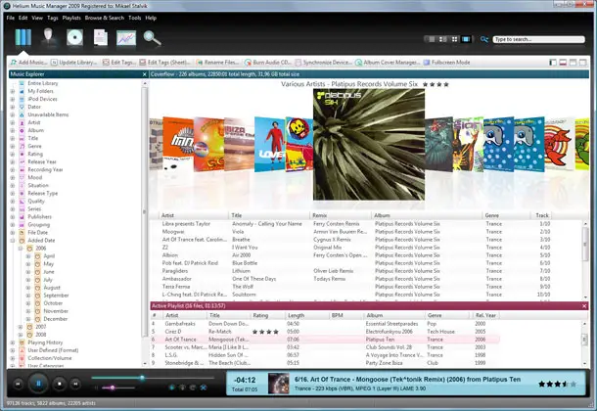Collapse the 2006 tree node

(x=21, y=249)
